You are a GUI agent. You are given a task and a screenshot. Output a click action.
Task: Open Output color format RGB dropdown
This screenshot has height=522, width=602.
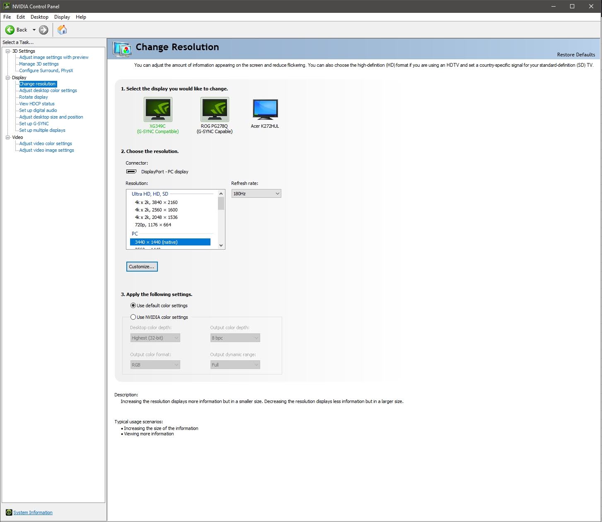(x=155, y=365)
